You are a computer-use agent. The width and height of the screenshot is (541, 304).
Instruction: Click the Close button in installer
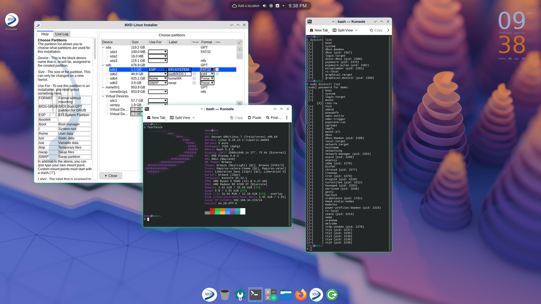pyautogui.click(x=111, y=176)
